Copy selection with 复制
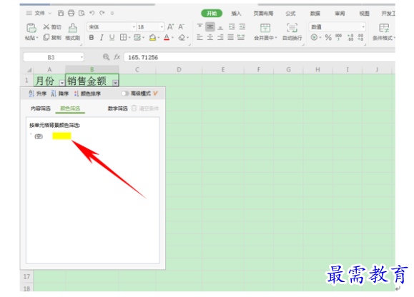The width and height of the screenshot is (414, 297). point(52,37)
